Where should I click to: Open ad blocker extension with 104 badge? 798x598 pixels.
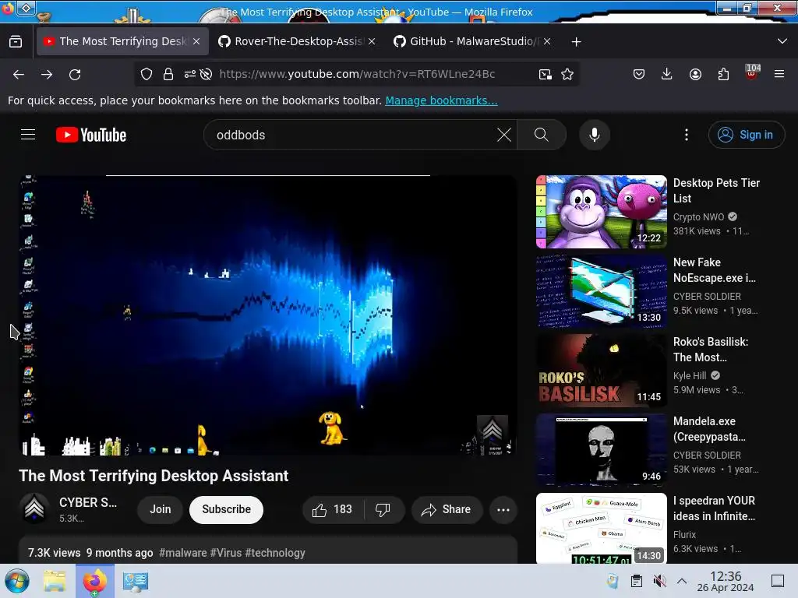(752, 72)
